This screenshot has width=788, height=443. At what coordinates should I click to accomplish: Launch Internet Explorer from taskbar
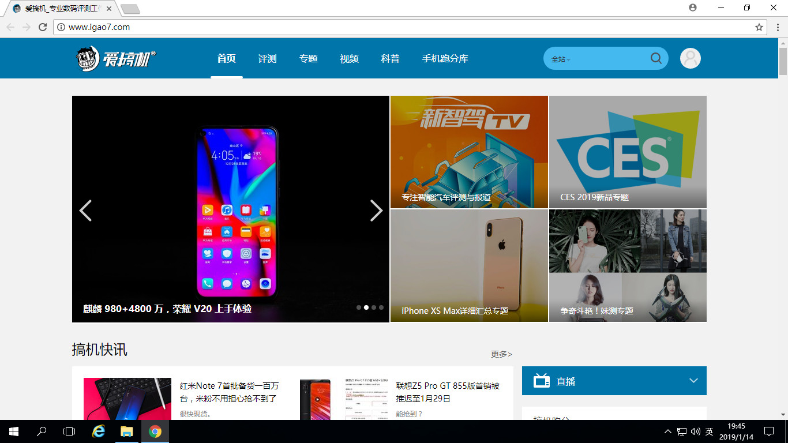click(99, 431)
